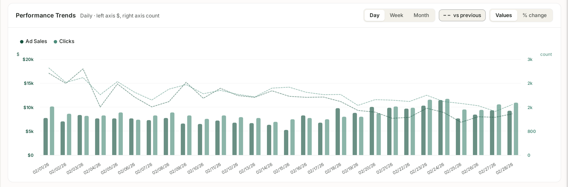The image size is (568, 187).
Task: Click the 02/24/26 date label
Action: coord(436,168)
